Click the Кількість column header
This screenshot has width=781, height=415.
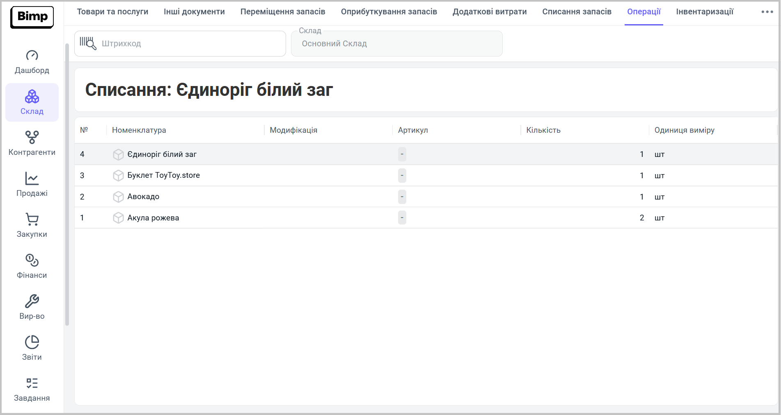pyautogui.click(x=543, y=130)
